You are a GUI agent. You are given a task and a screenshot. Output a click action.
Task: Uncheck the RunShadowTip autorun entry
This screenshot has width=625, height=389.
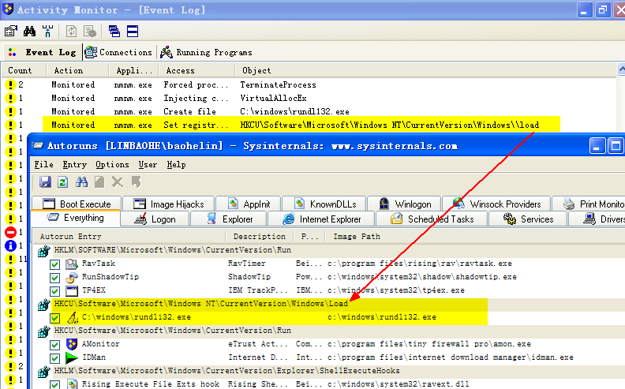point(55,278)
